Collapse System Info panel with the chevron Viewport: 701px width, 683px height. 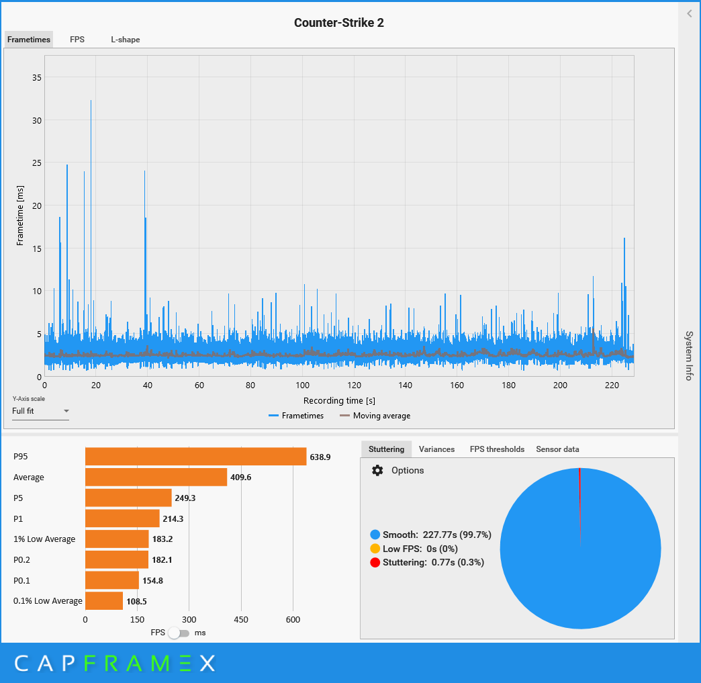click(x=690, y=13)
